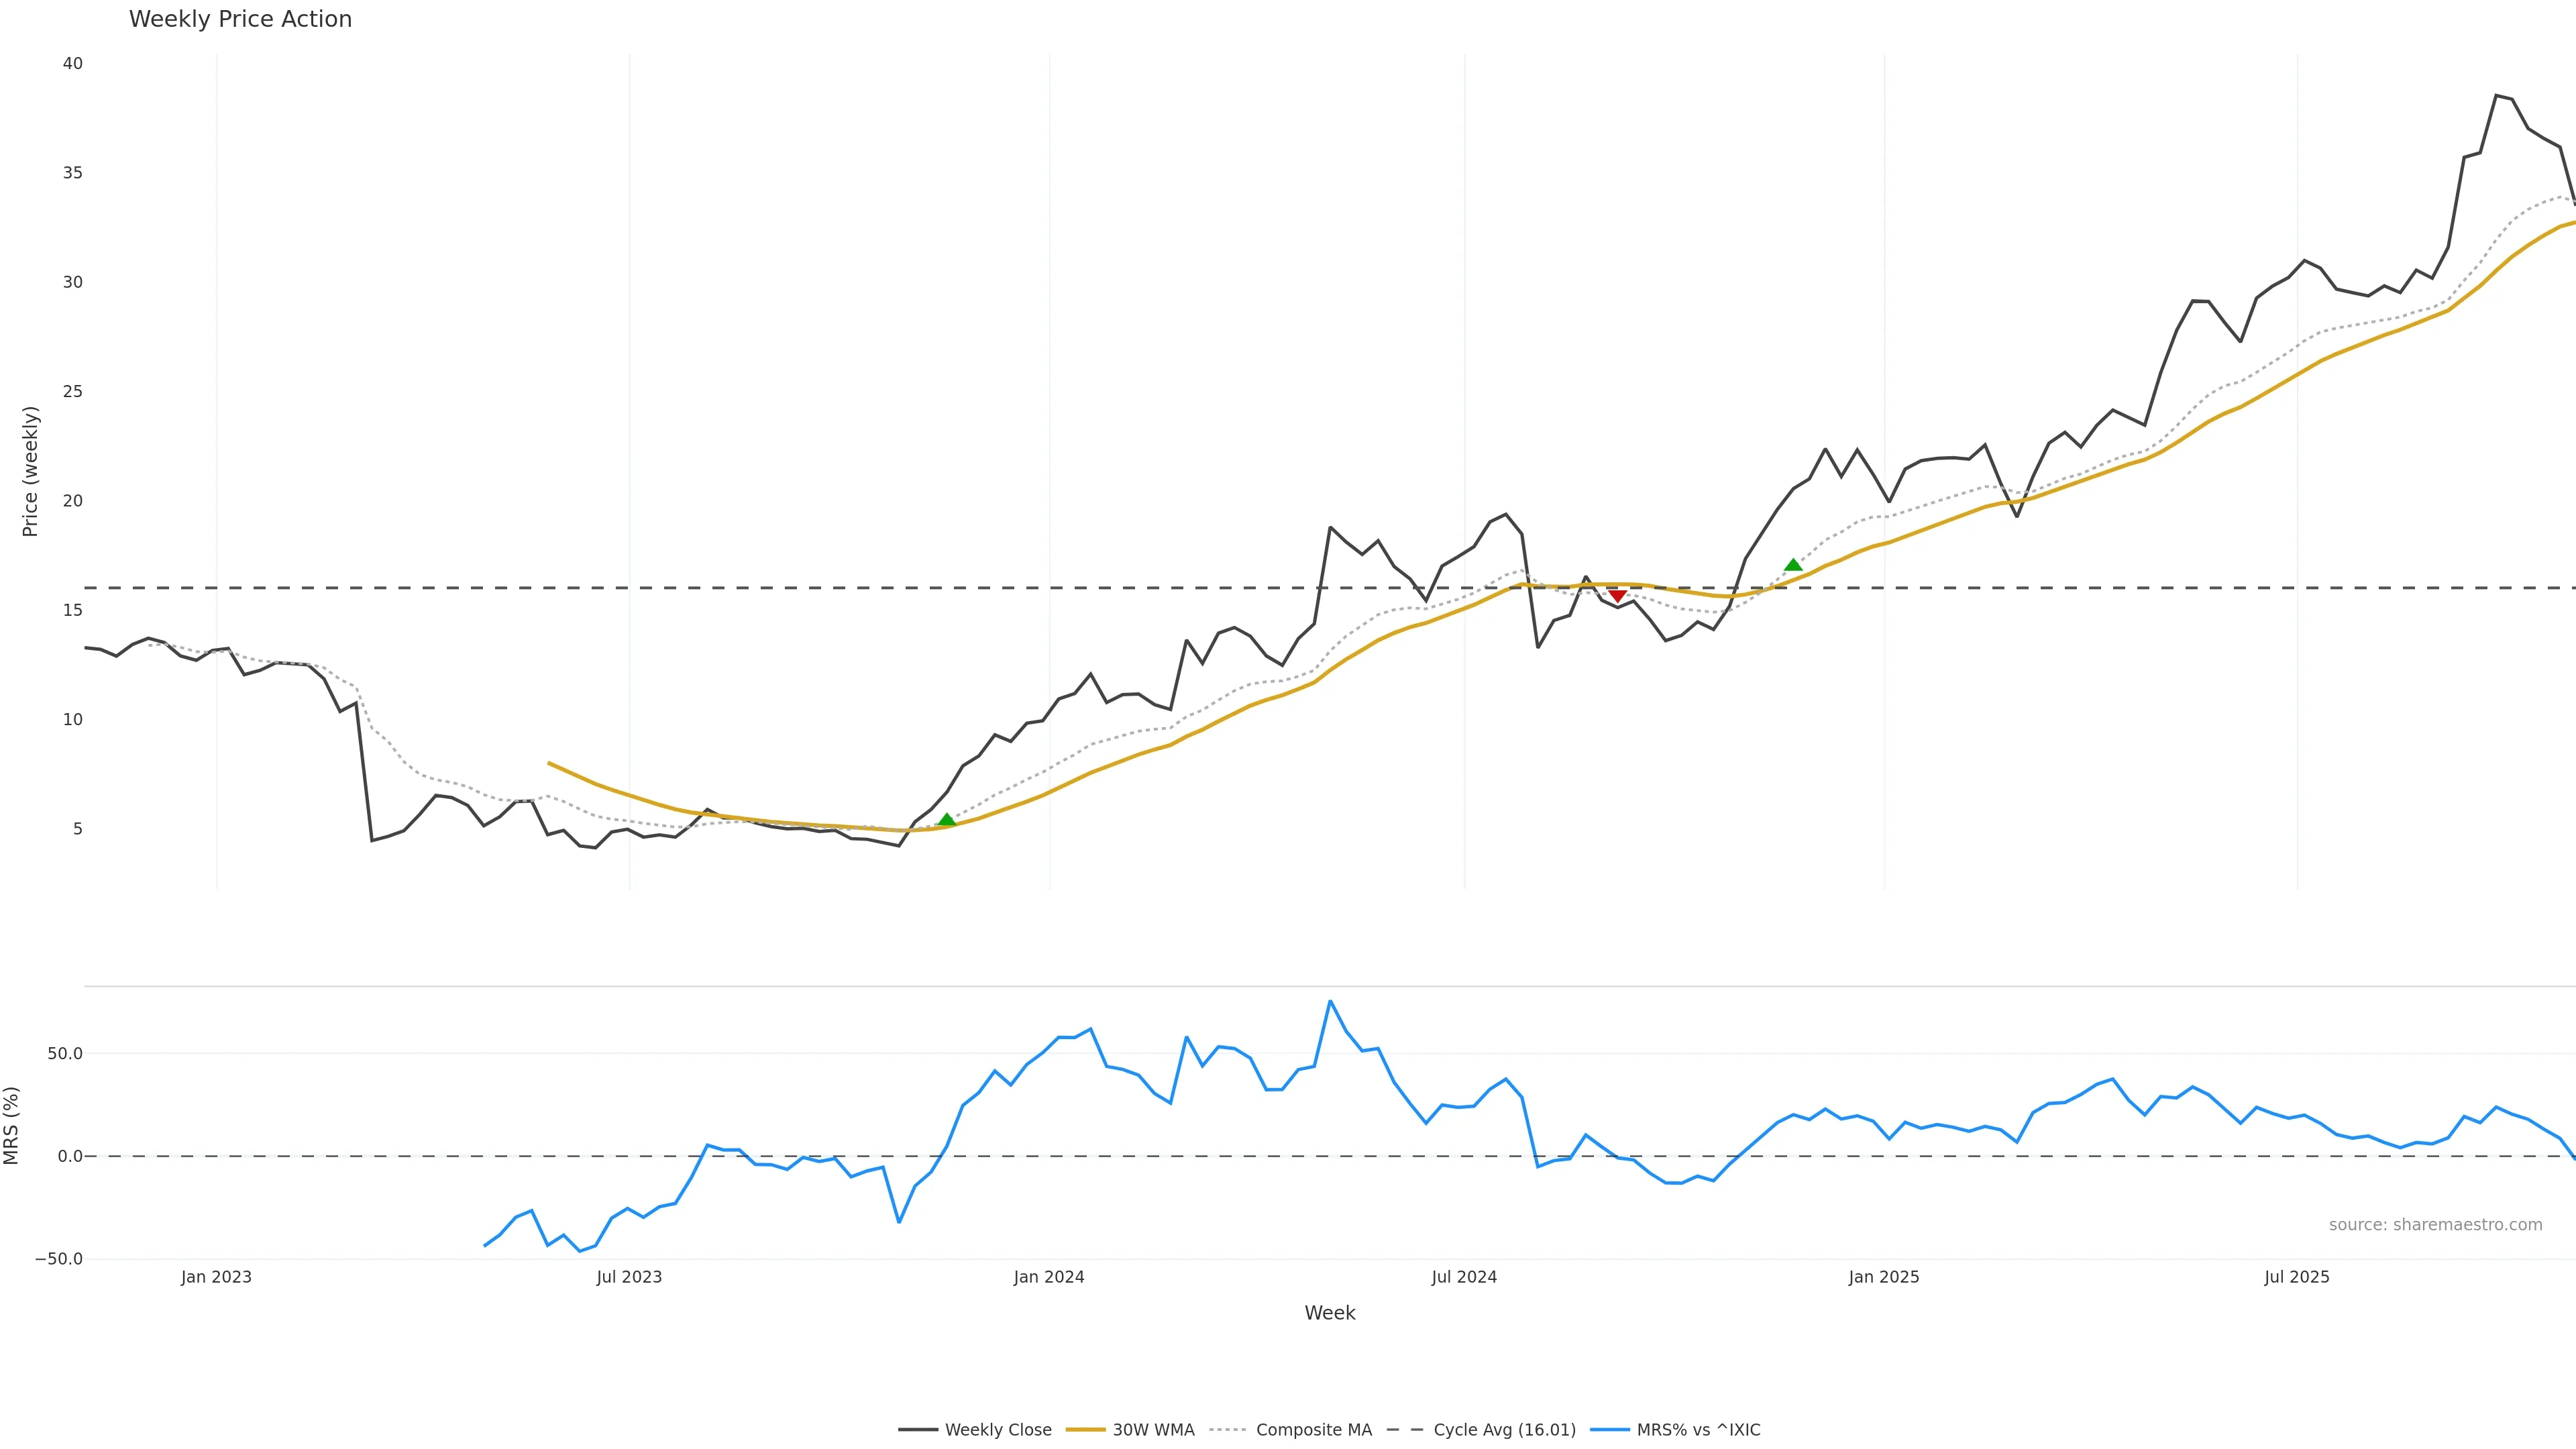Image resolution: width=2576 pixels, height=1449 pixels.
Task: Click the Week x-axis title
Action: [x=1329, y=1313]
